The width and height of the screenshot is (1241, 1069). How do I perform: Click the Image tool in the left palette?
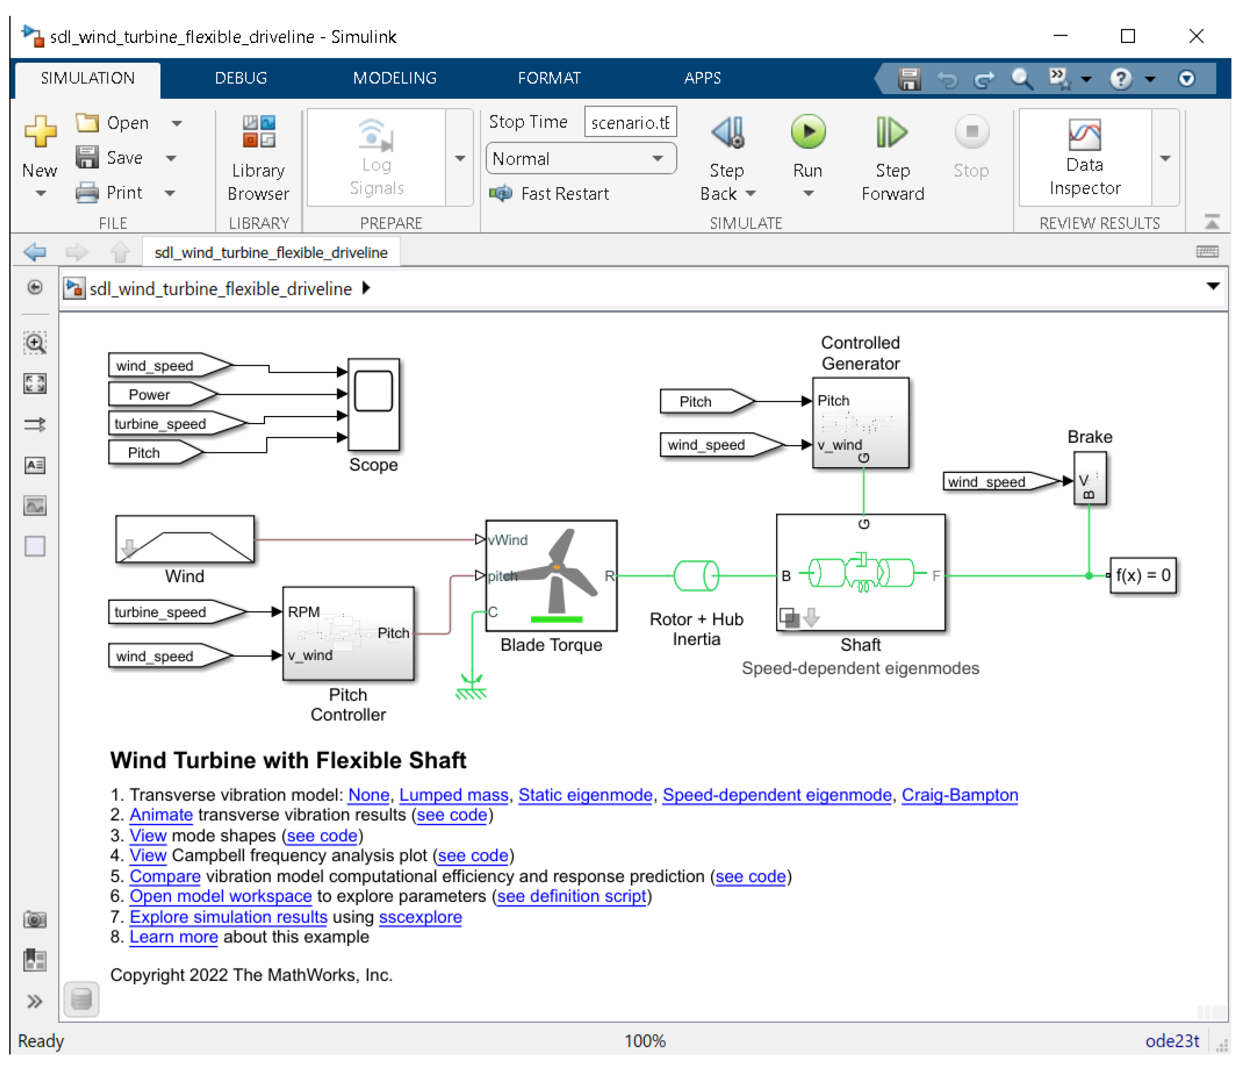pyautogui.click(x=35, y=506)
